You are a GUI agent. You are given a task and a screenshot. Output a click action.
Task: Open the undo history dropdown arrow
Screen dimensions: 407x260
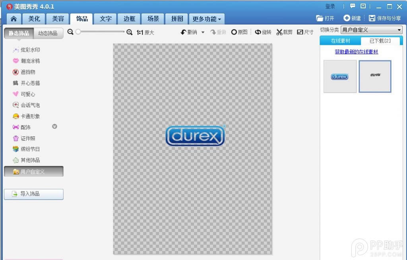click(x=203, y=32)
